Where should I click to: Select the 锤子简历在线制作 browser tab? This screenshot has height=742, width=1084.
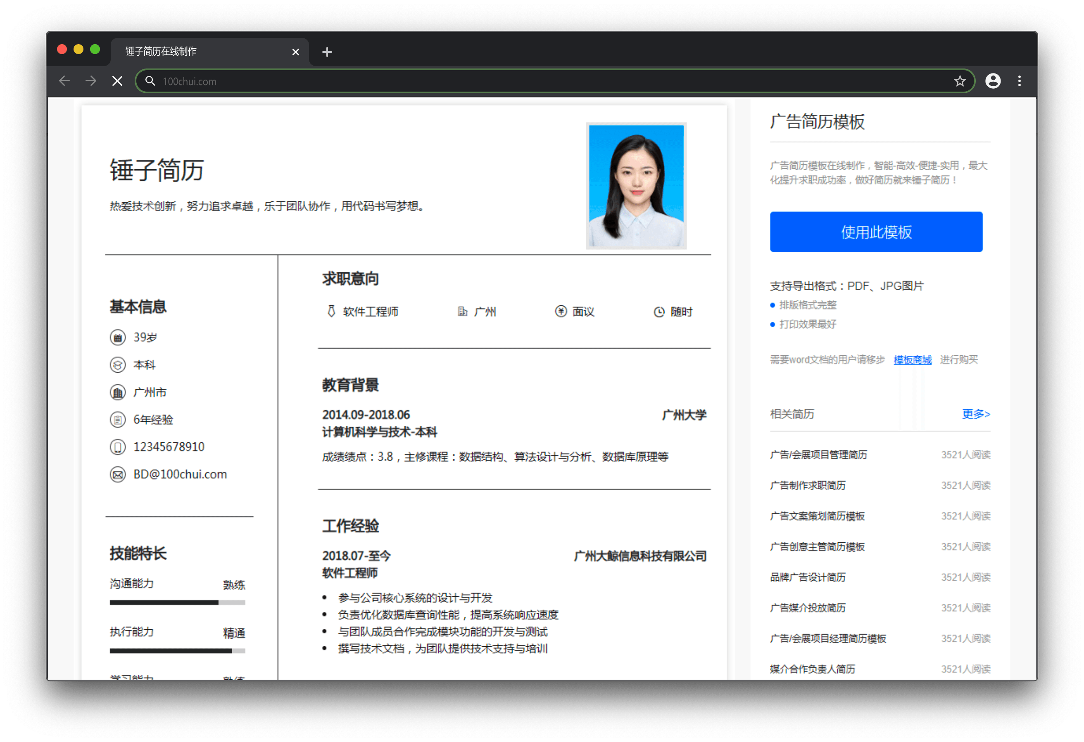pos(209,51)
